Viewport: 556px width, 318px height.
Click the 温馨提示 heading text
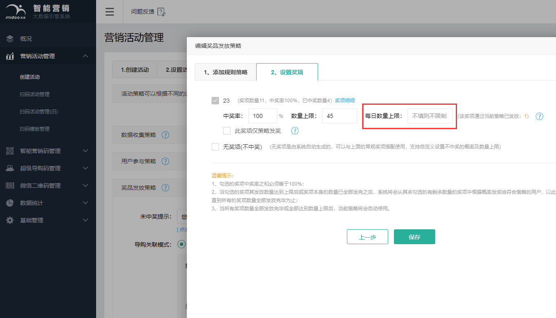pyautogui.click(x=222, y=175)
